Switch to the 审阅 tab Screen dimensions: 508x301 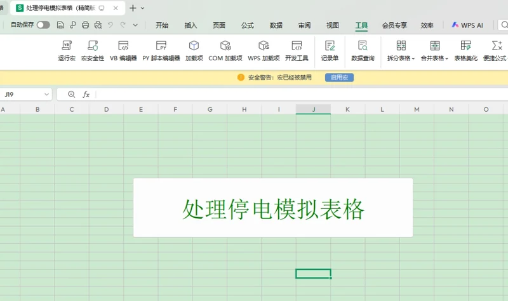tap(305, 25)
